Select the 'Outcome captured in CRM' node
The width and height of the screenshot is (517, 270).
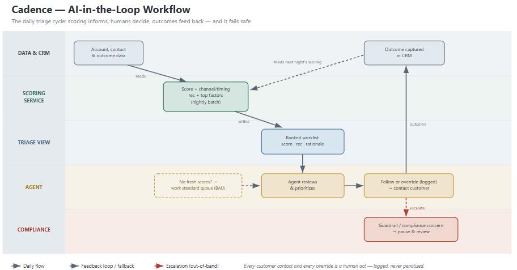[404, 53]
